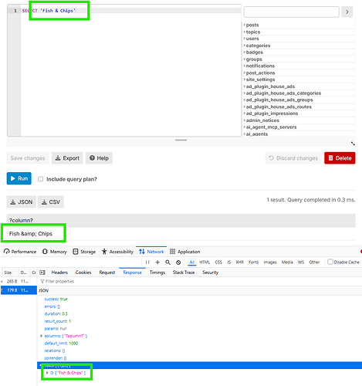Filter network requests by Fonts
The image size is (362, 386).
pos(253,262)
